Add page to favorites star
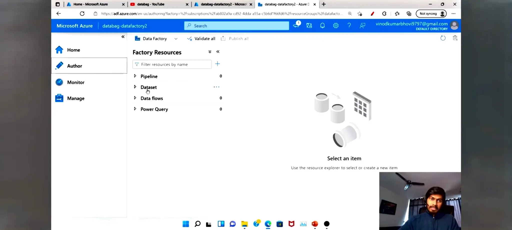Image resolution: width=512 pixels, height=230 pixels. 360,14
